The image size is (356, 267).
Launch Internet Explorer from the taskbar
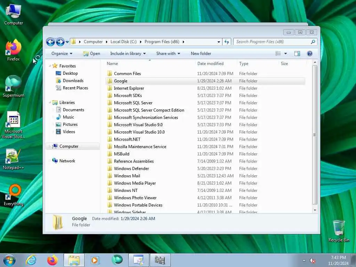click(31, 260)
